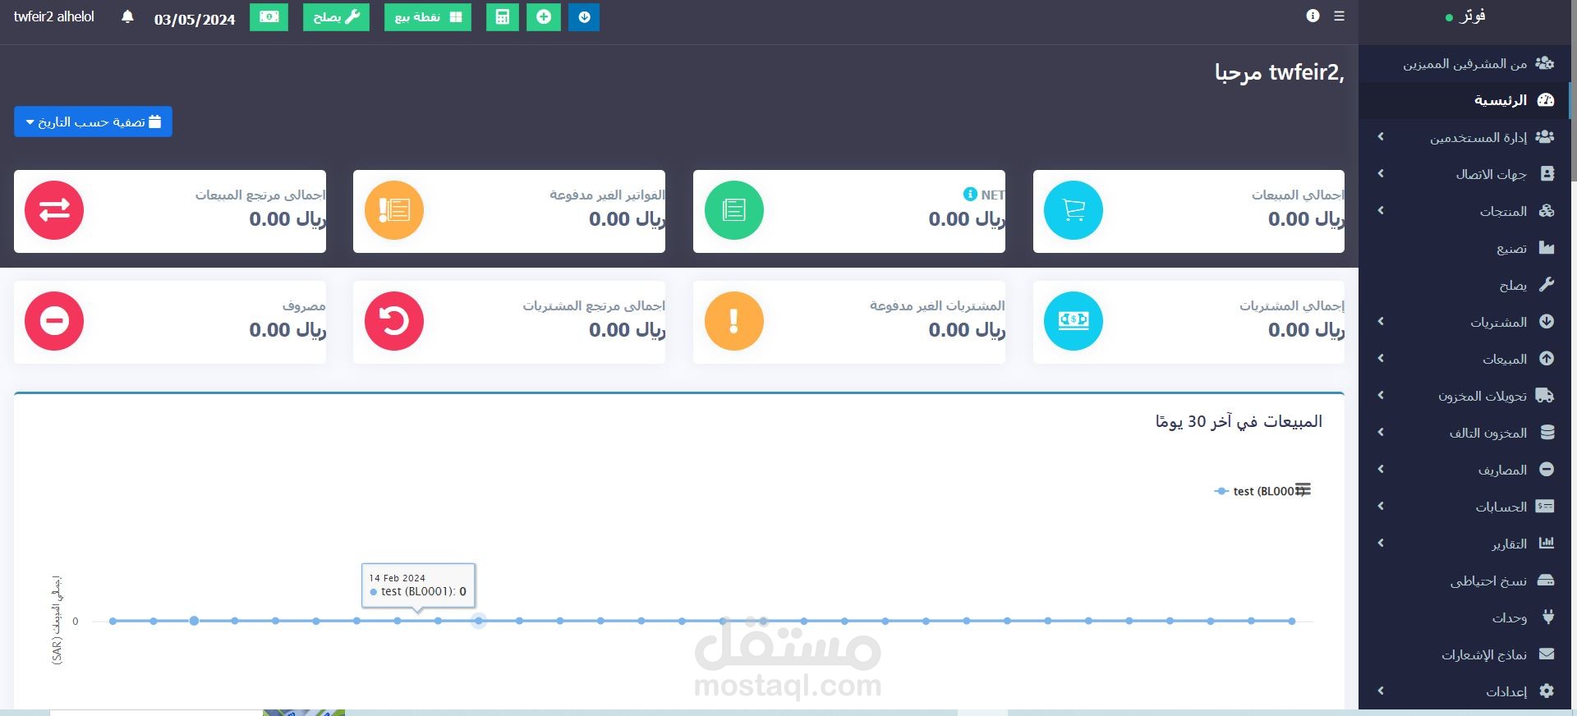Toggle the sidebar with the hamburger icon
This screenshot has width=1577, height=716.
1339,16
